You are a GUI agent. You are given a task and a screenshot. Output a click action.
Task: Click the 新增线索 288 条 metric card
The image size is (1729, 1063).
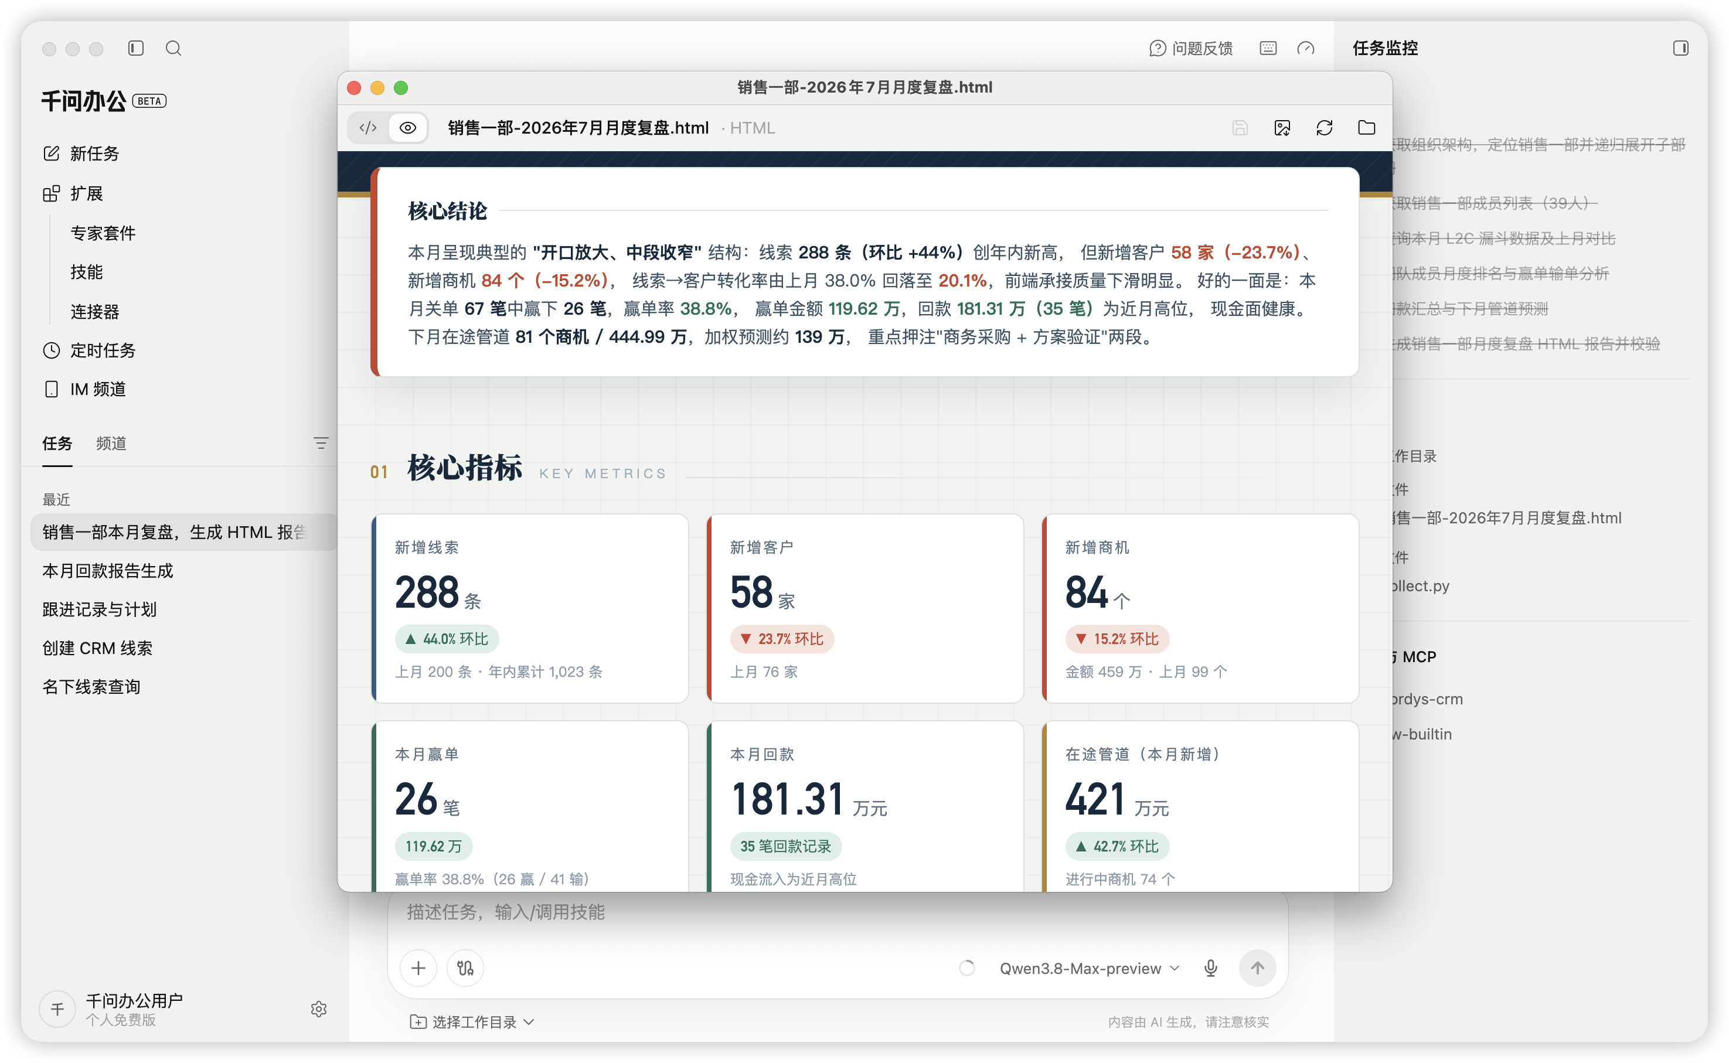529,608
